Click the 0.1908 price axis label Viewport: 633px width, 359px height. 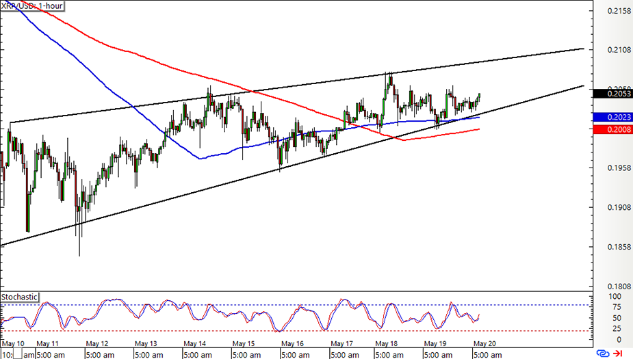[619, 207]
